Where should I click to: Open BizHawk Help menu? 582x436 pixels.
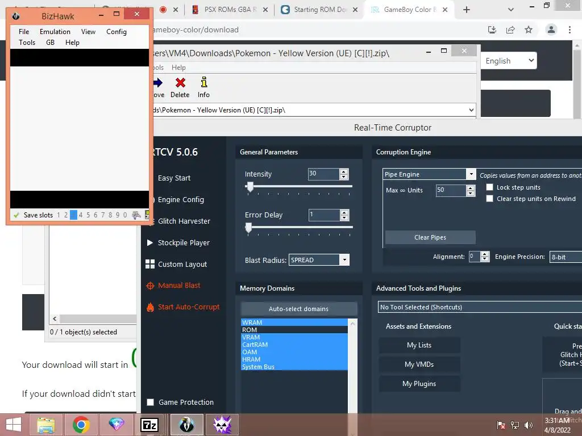72,43
